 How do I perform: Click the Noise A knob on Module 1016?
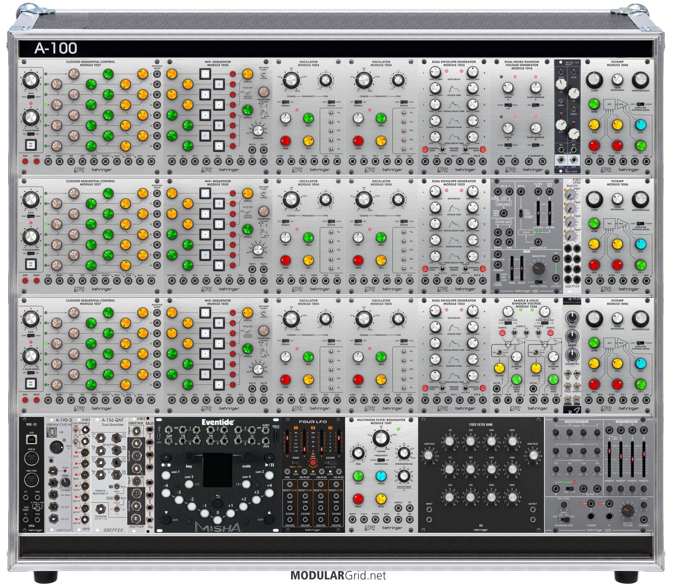click(508, 88)
